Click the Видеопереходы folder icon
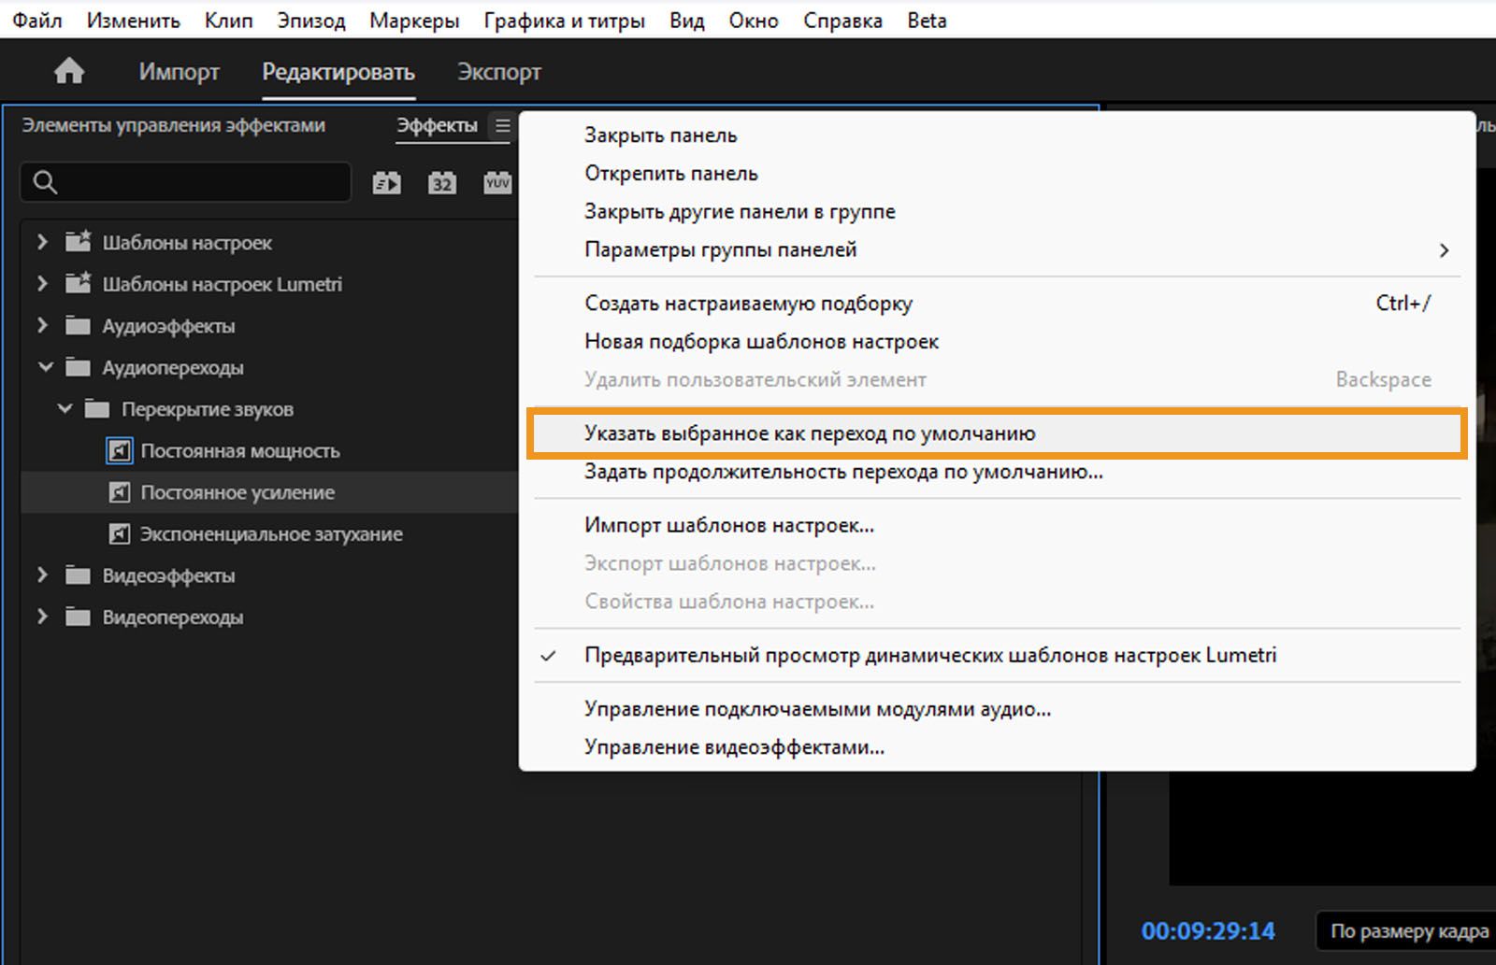This screenshot has height=965, width=1496. [x=79, y=617]
